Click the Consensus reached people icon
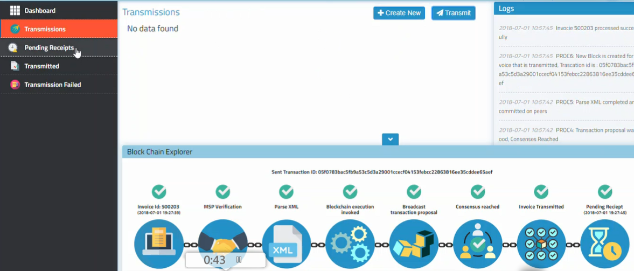This screenshot has height=271, width=634. [x=477, y=244]
